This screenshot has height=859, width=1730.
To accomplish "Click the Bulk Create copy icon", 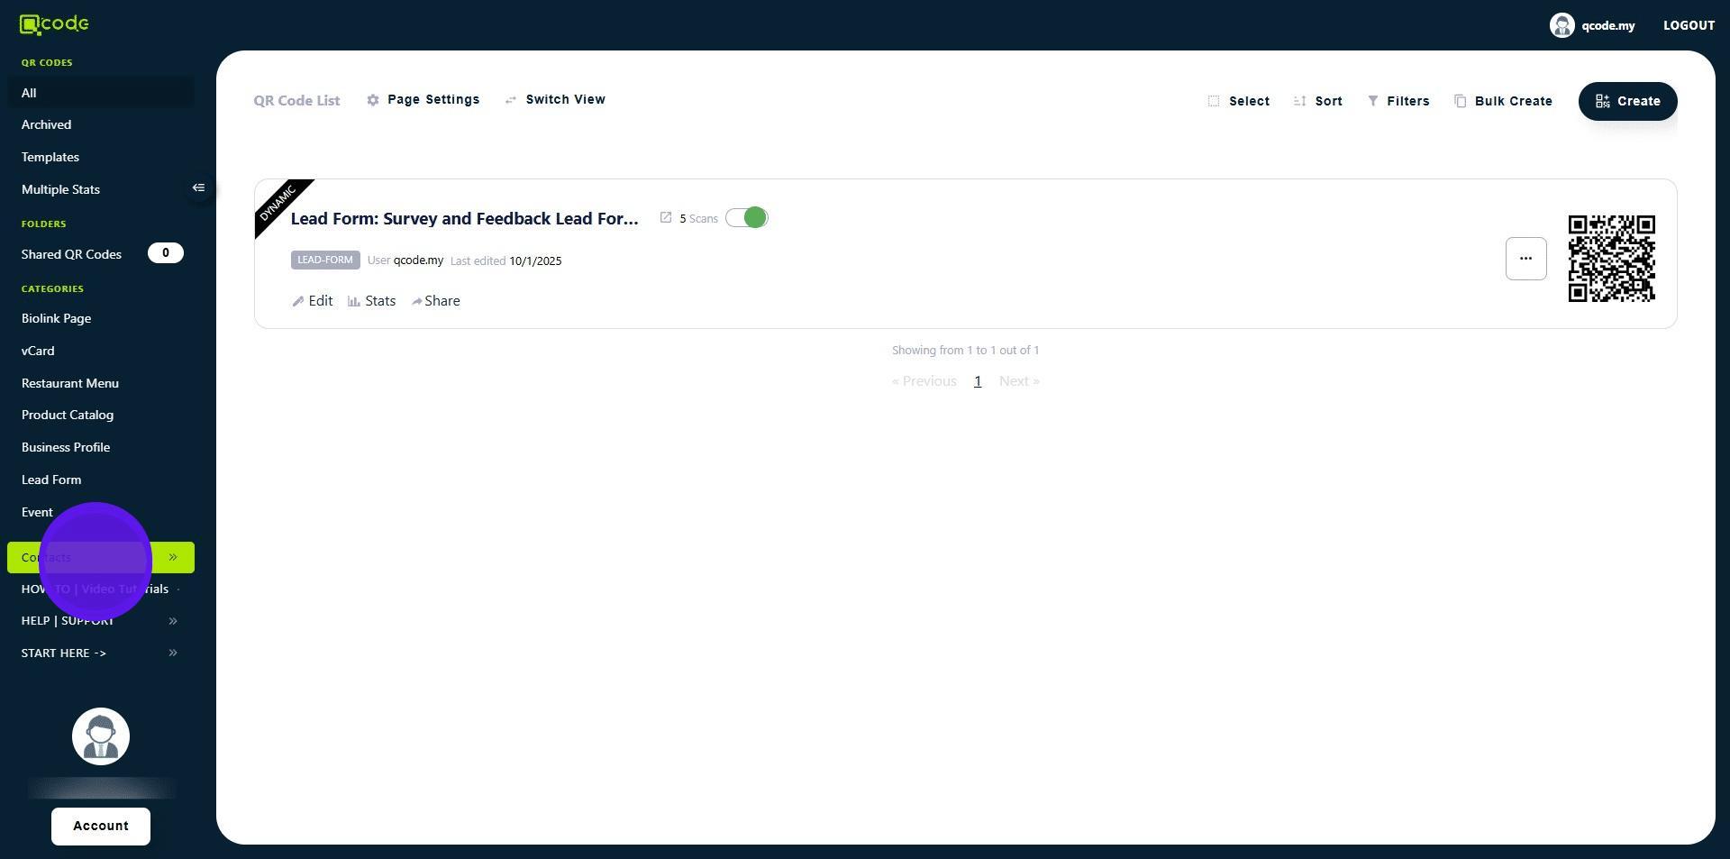I will click(x=1460, y=101).
